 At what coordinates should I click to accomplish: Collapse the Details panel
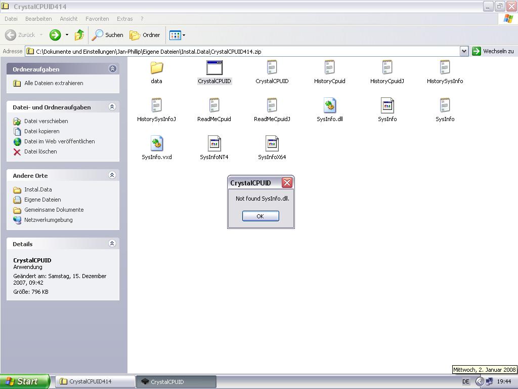[x=112, y=244]
